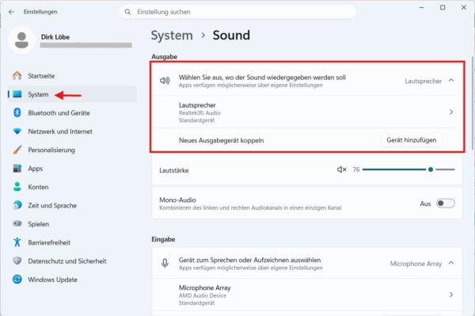This screenshot has width=475, height=316.
Task: Click the back arrow icon
Action: pos(12,12)
